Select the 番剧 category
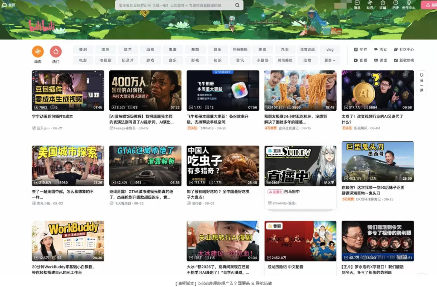The width and height of the screenshot is (437, 287). tap(83, 49)
